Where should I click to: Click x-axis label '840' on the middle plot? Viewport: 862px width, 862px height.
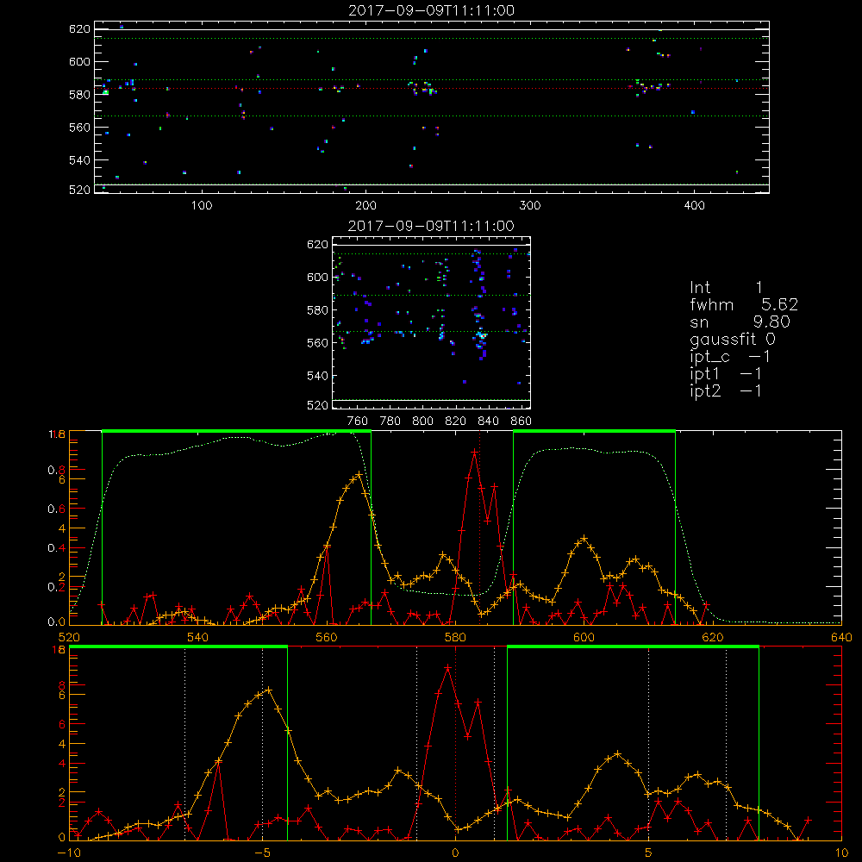(x=488, y=422)
